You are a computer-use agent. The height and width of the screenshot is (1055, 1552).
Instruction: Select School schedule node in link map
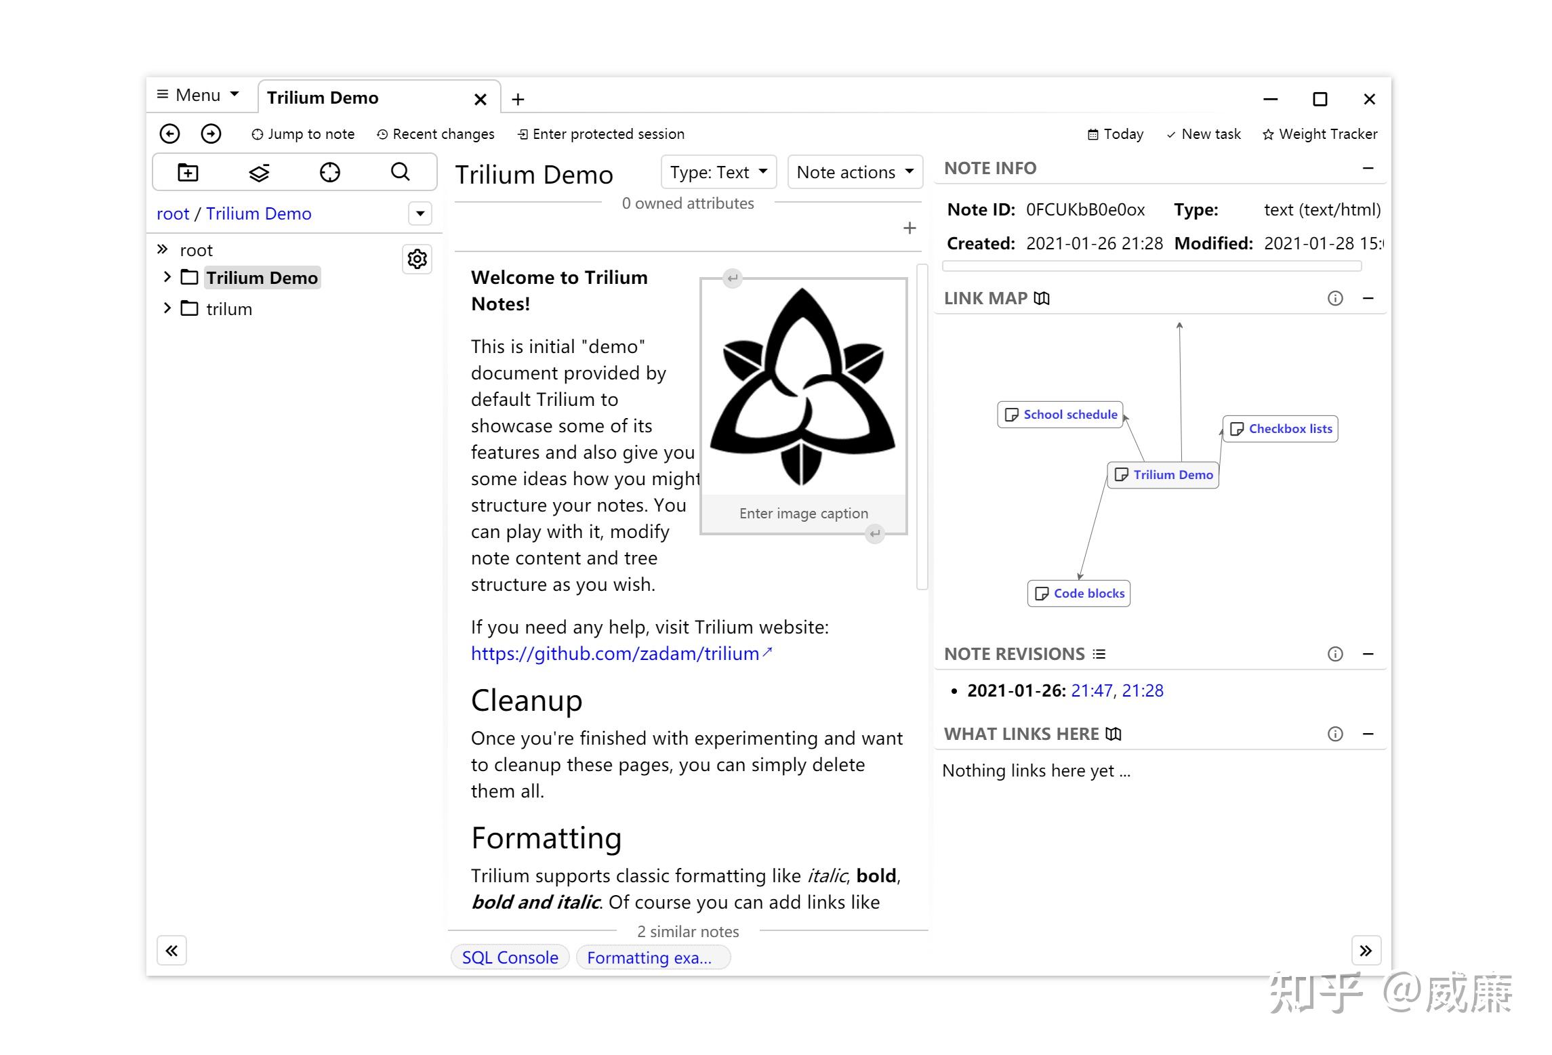click(1060, 415)
